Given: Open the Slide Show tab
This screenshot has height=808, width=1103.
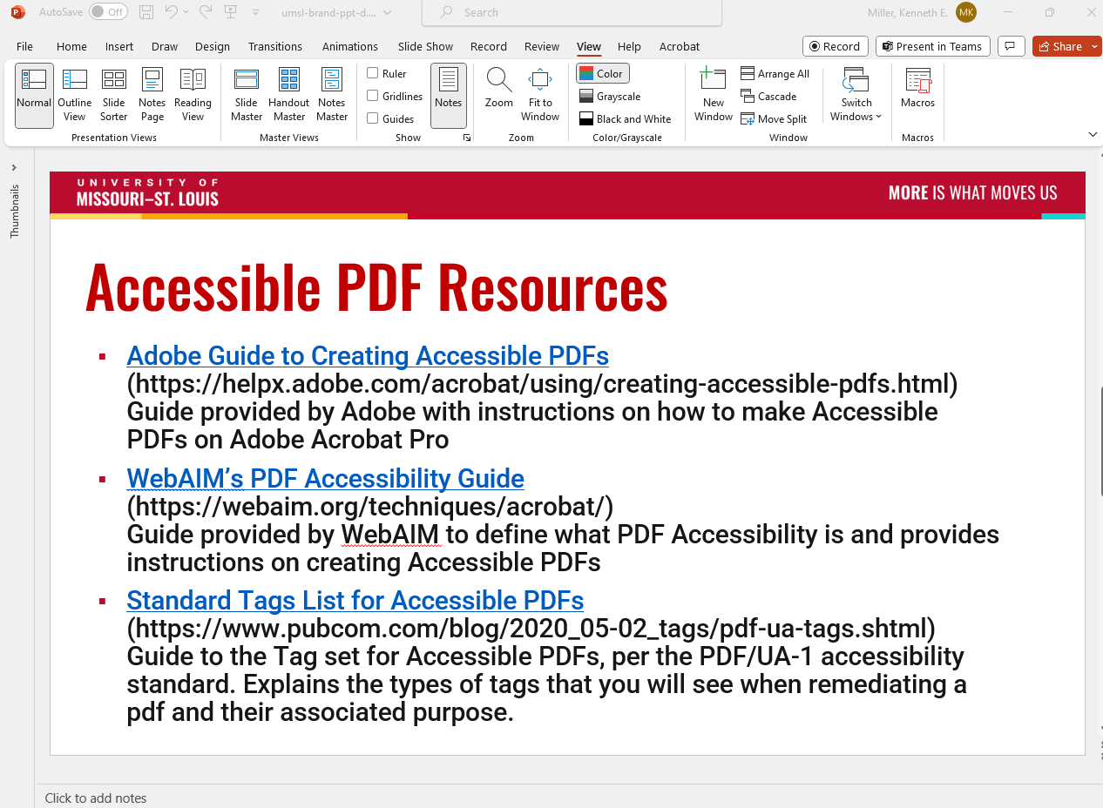Looking at the screenshot, I should tap(426, 46).
